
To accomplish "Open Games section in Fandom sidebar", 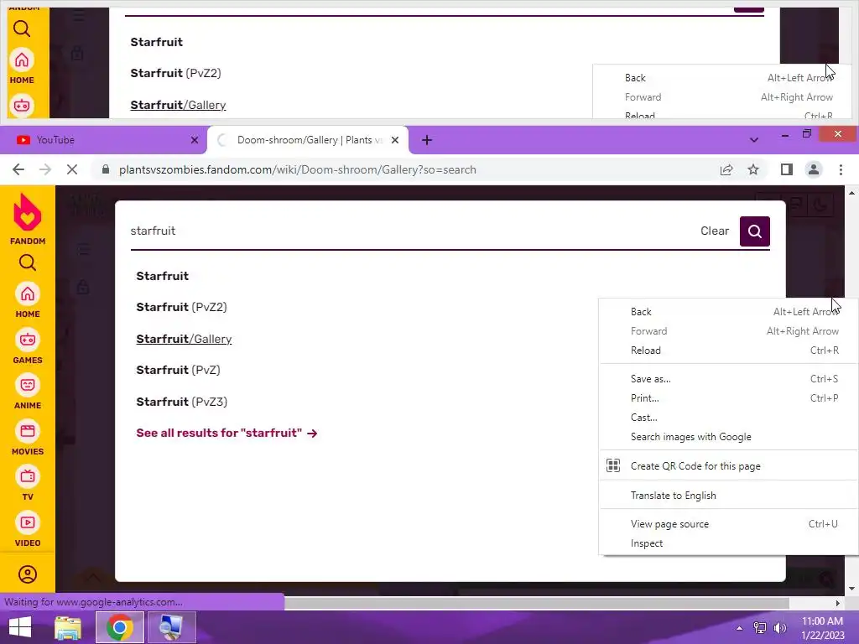I will click(28, 346).
